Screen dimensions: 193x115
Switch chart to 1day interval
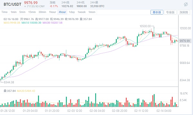[x=72, y=12]
